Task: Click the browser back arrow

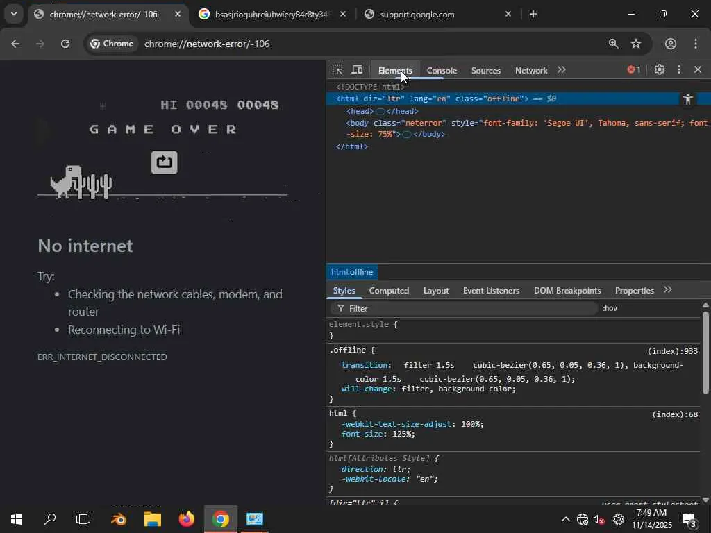Action: coord(15,44)
